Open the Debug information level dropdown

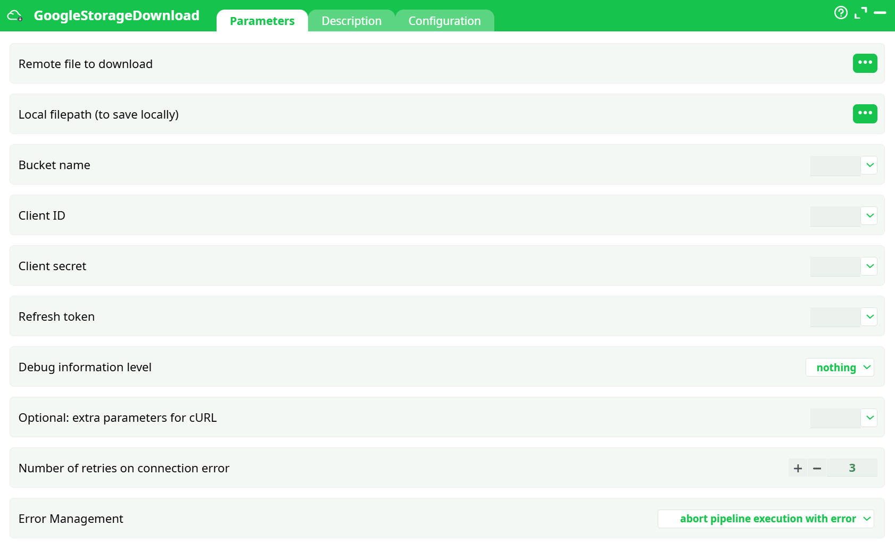(840, 367)
